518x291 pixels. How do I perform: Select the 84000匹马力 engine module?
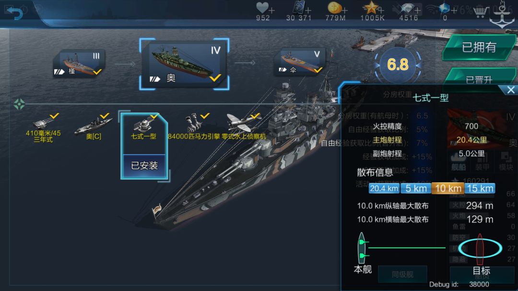[x=194, y=127]
